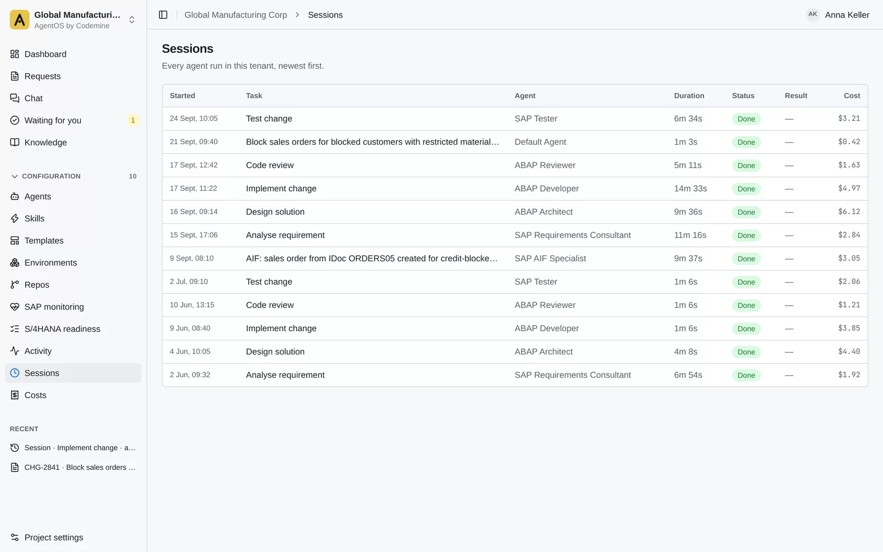Viewport: 883px width, 552px height.
Task: Click the Default Agent cell
Action: [540, 142]
